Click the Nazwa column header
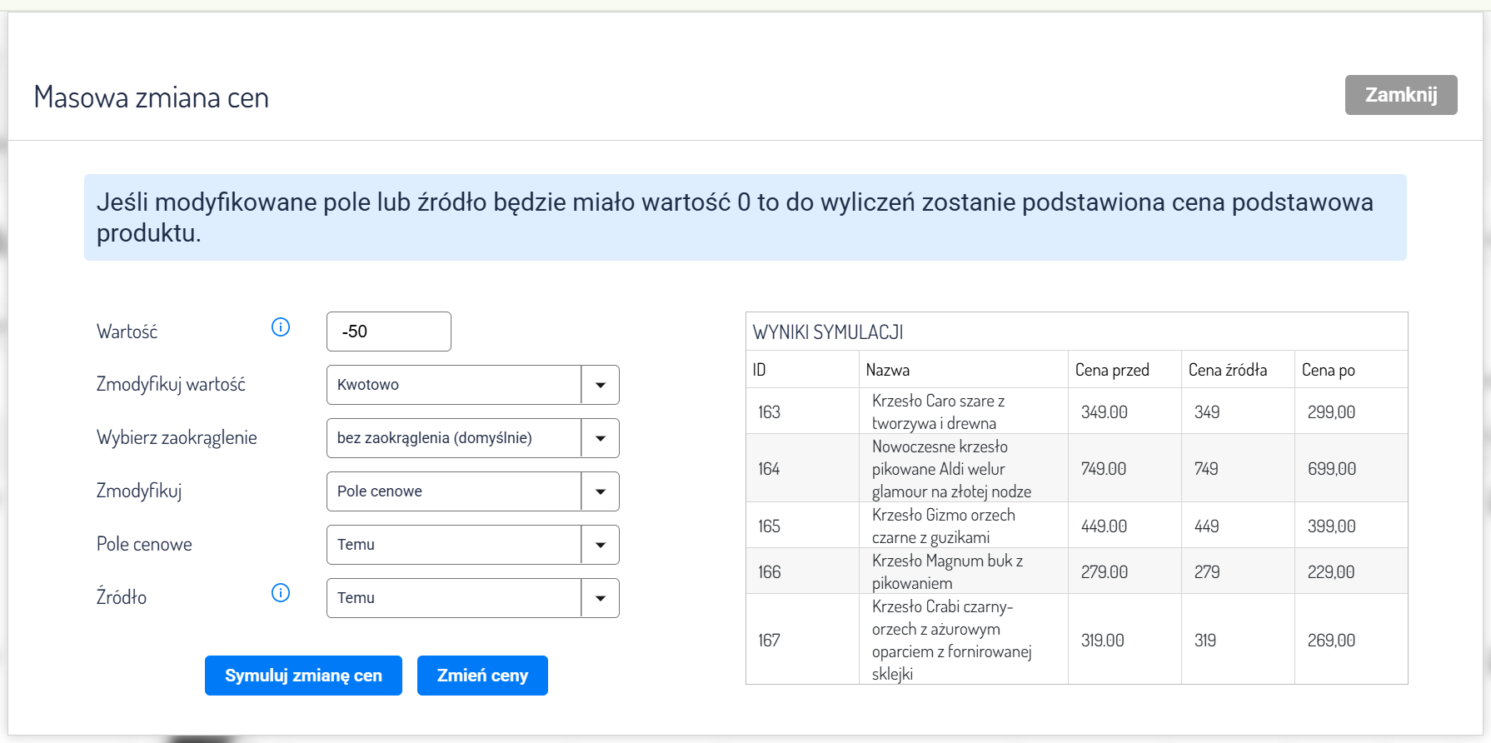This screenshot has width=1491, height=743. (x=887, y=370)
